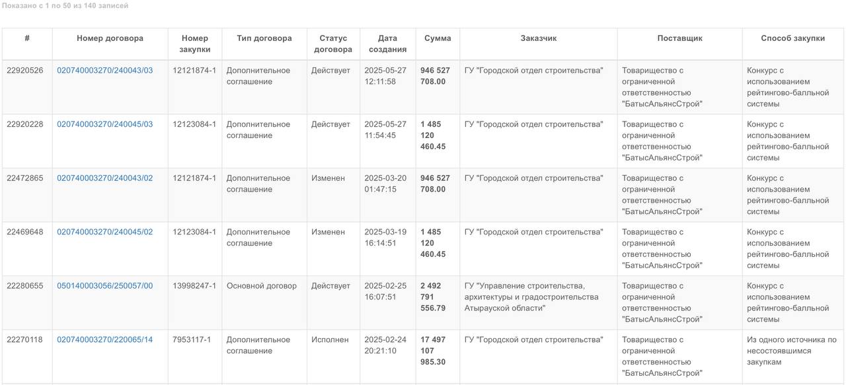Image resolution: width=846 pixels, height=385 pixels.
Task: Click the "Статус договора" column header
Action: (333, 44)
